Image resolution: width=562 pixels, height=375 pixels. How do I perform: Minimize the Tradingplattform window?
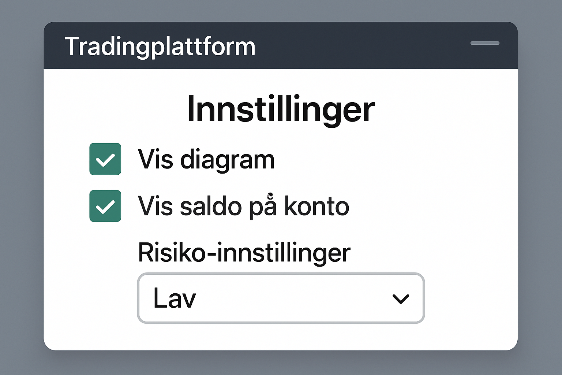(x=485, y=43)
